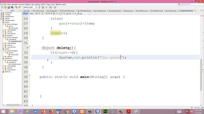Click the Search (Ctrl+I) input field

[192, 4]
